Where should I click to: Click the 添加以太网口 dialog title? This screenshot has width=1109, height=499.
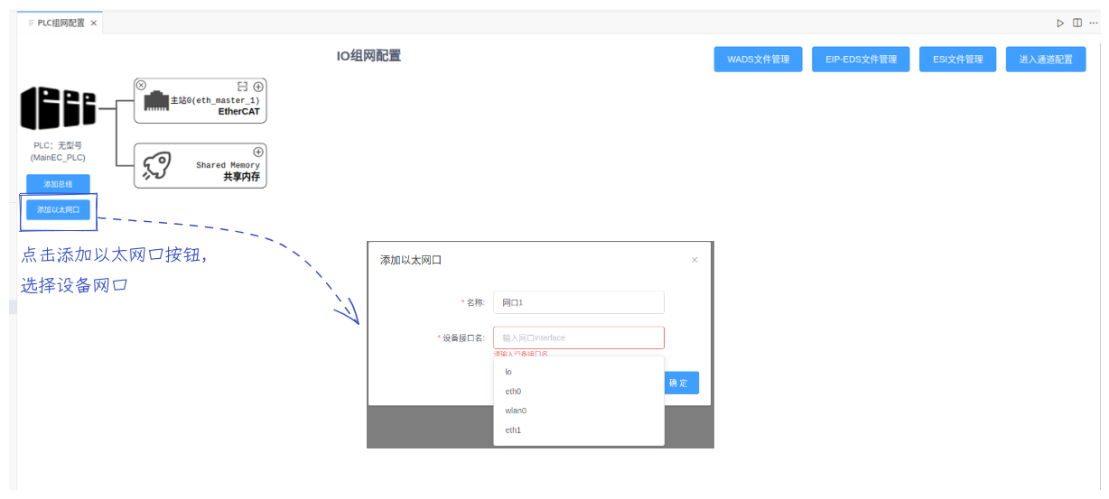(x=411, y=260)
